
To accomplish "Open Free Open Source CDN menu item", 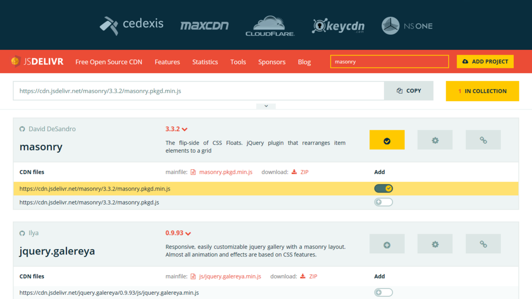I will 109,62.
